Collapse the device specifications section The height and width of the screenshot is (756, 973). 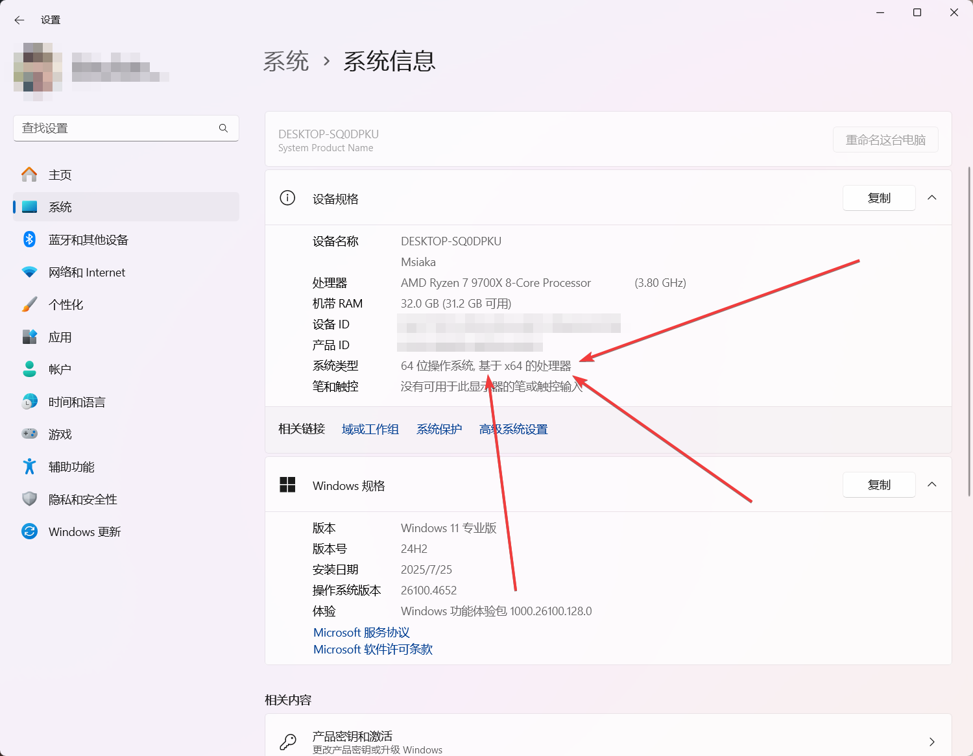(x=932, y=198)
